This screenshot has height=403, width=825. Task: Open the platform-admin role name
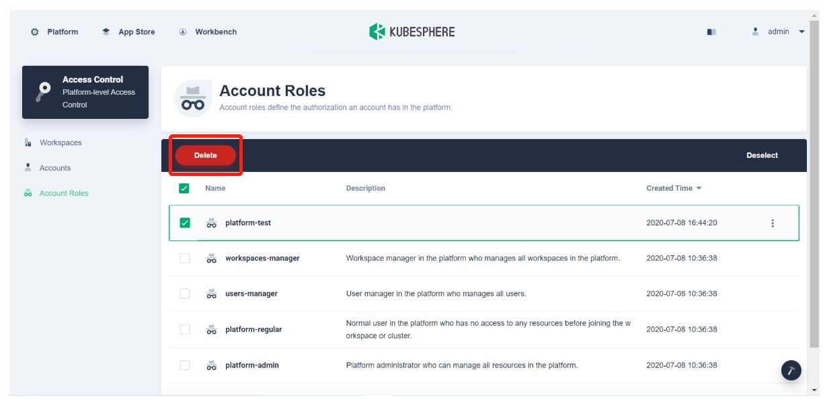(x=252, y=365)
